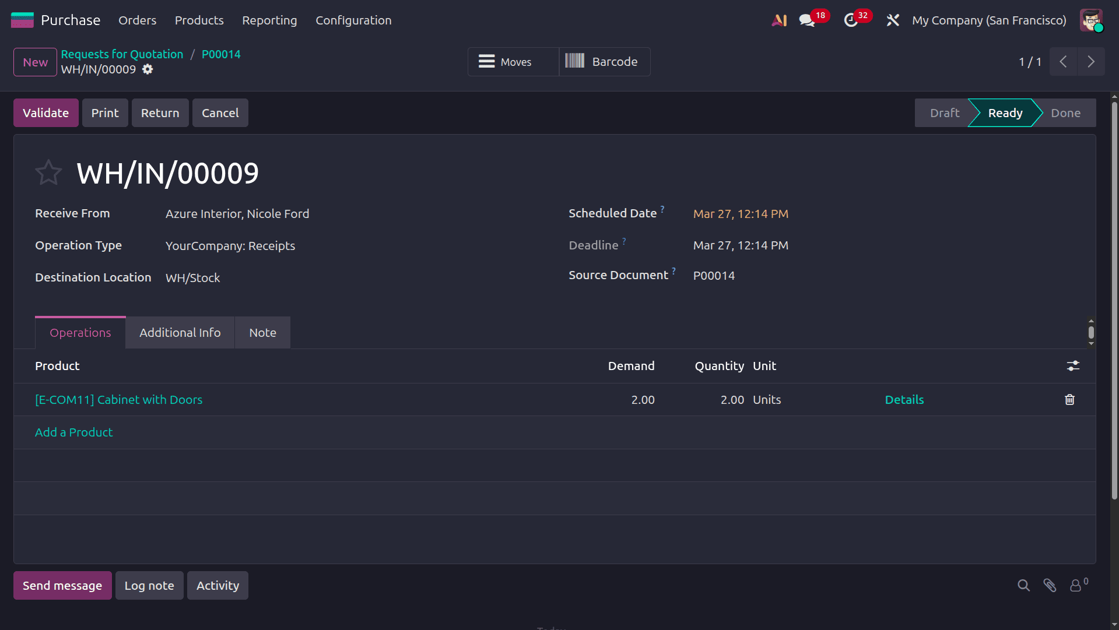
Task: Switch to the Additional Info tab
Action: (x=180, y=332)
